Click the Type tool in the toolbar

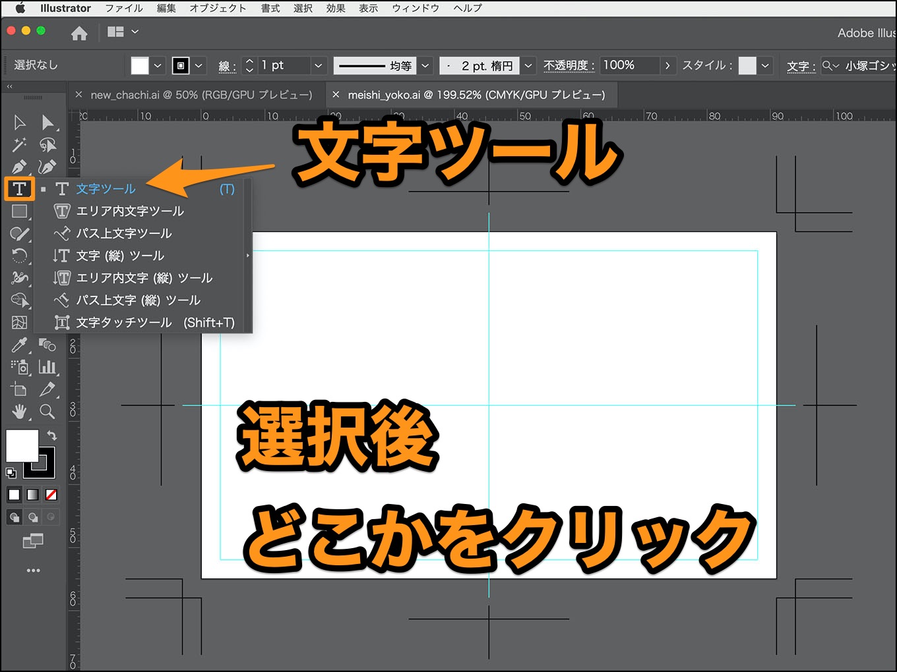tap(19, 189)
